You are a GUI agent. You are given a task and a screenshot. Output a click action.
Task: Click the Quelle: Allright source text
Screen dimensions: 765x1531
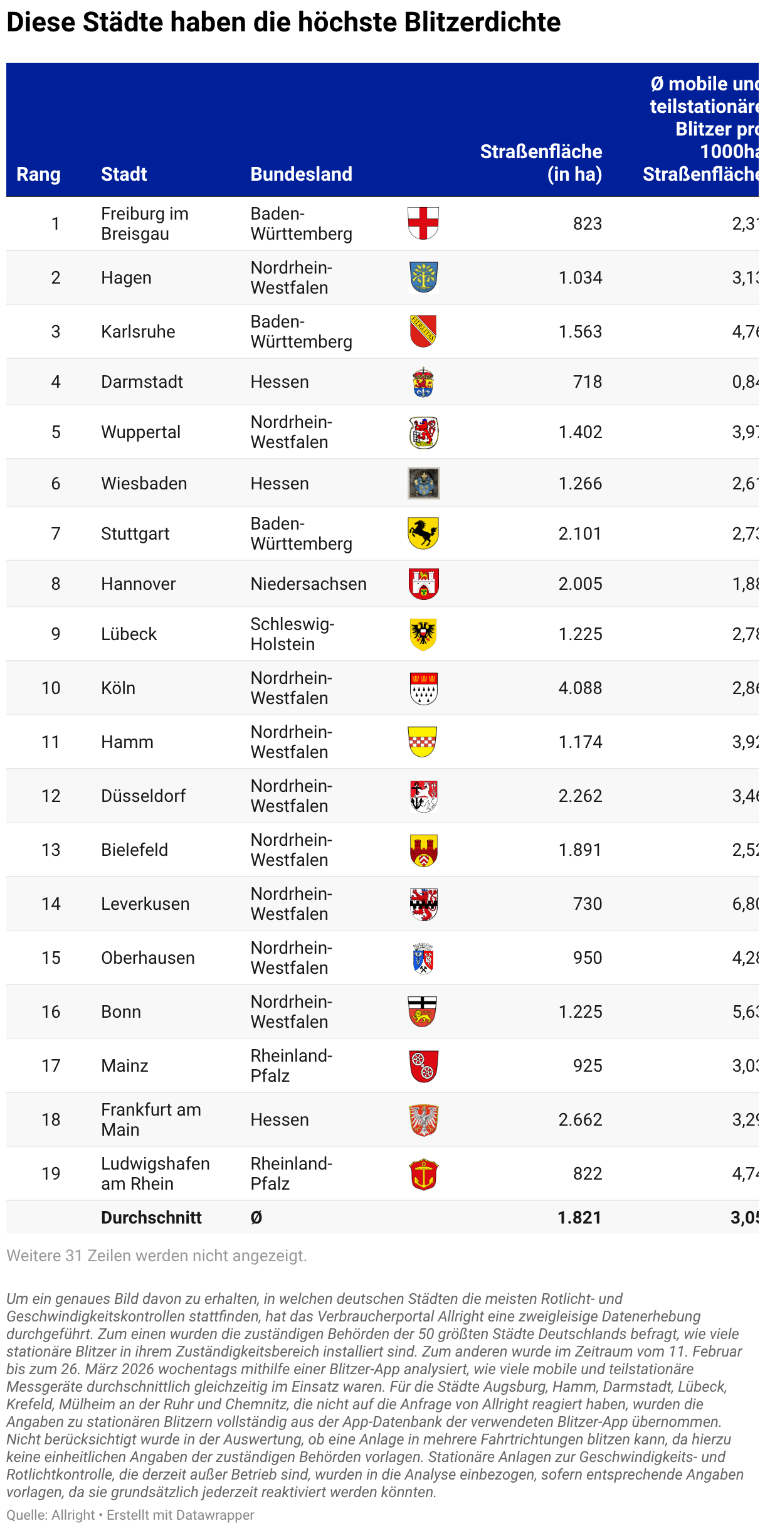pos(50,1515)
